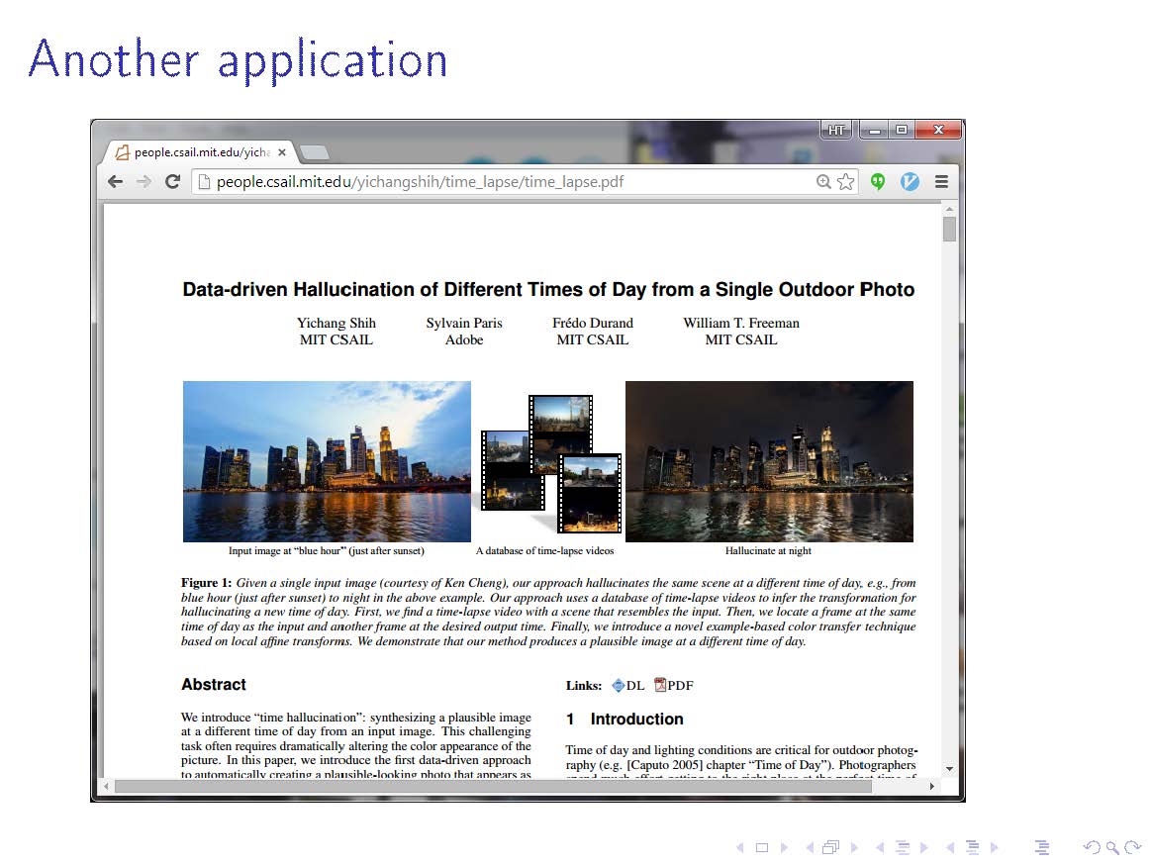Click the horizontal scrollbar right arrow

coord(932,786)
